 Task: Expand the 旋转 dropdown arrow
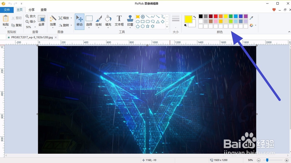coord(71,25)
